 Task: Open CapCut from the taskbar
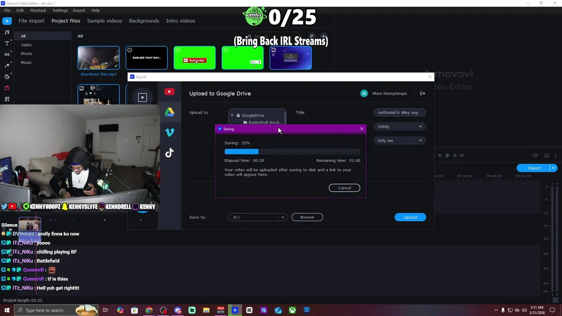click(249, 310)
